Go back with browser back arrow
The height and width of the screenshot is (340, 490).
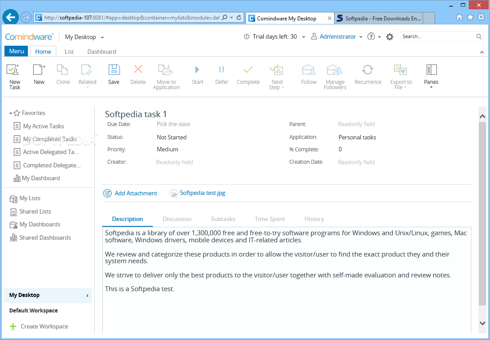[10, 17]
